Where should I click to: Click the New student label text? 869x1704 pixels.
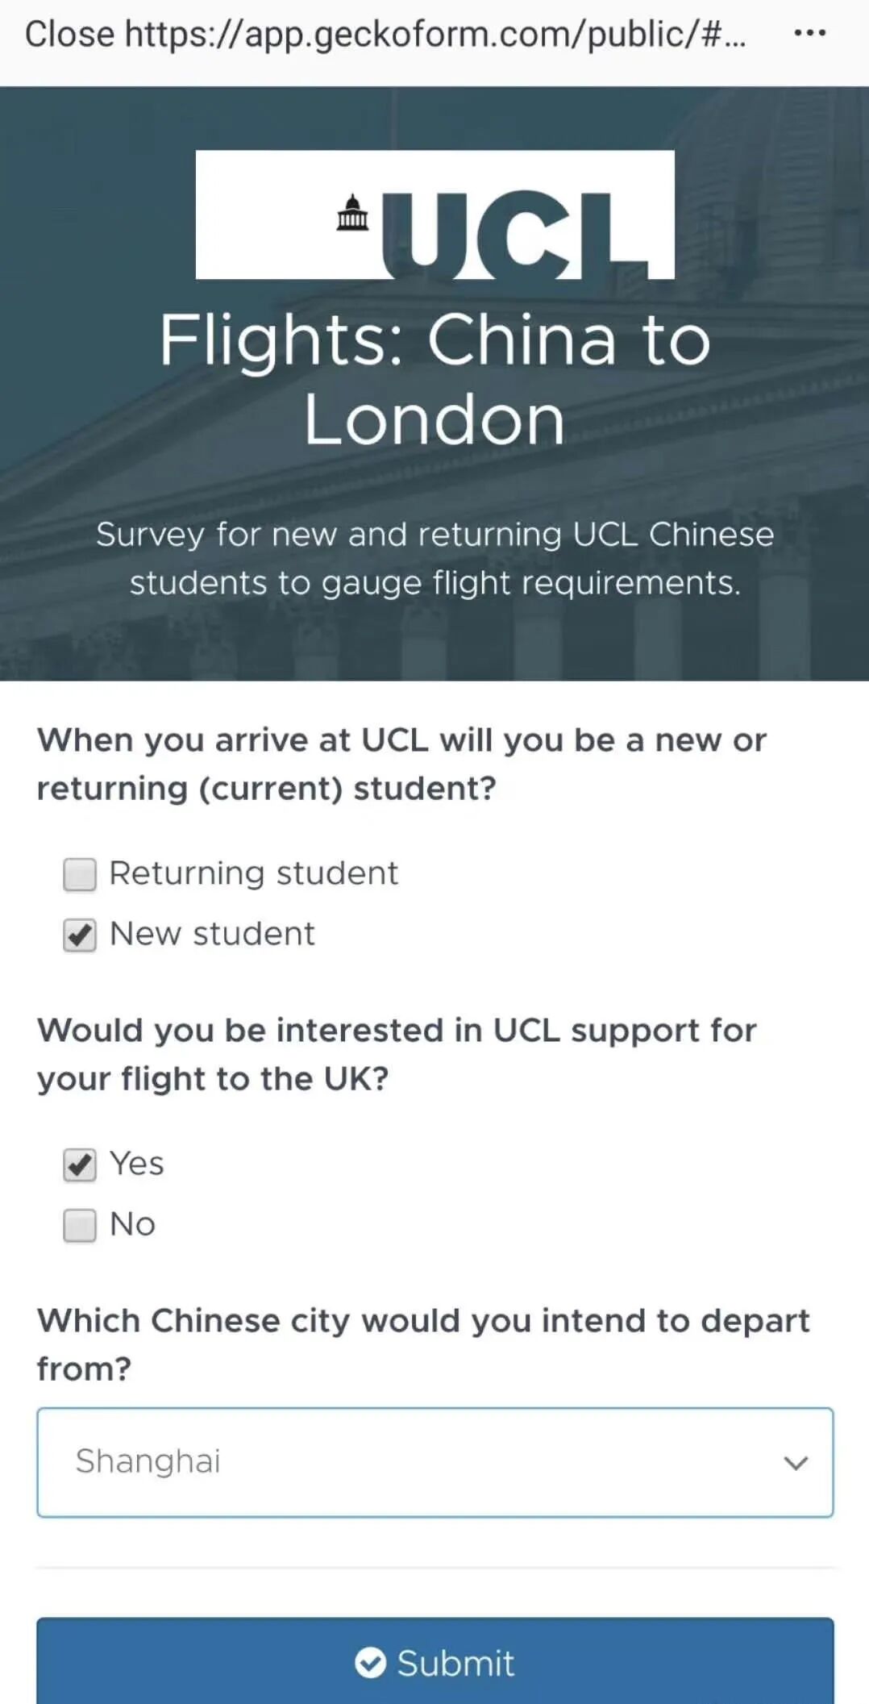point(212,934)
